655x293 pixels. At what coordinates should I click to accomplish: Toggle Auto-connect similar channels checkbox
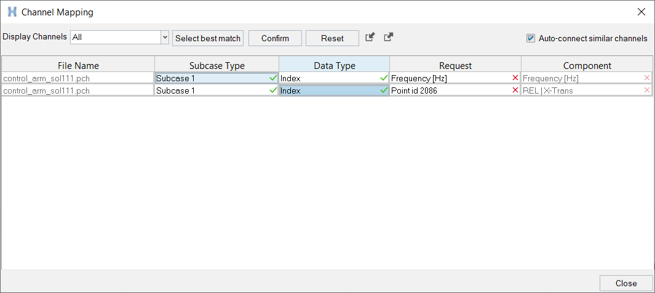(x=531, y=38)
